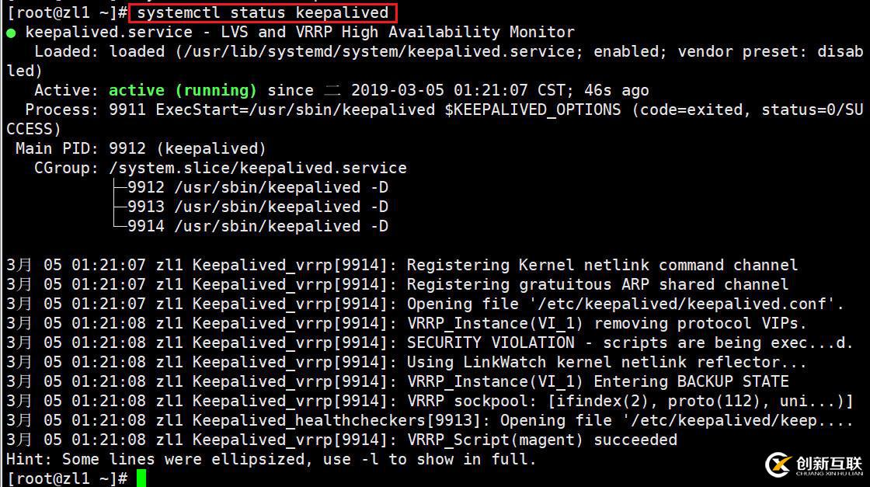Select the 9914 /usr/sbin/keepalived -D process
The width and height of the screenshot is (870, 487).
[x=258, y=226]
